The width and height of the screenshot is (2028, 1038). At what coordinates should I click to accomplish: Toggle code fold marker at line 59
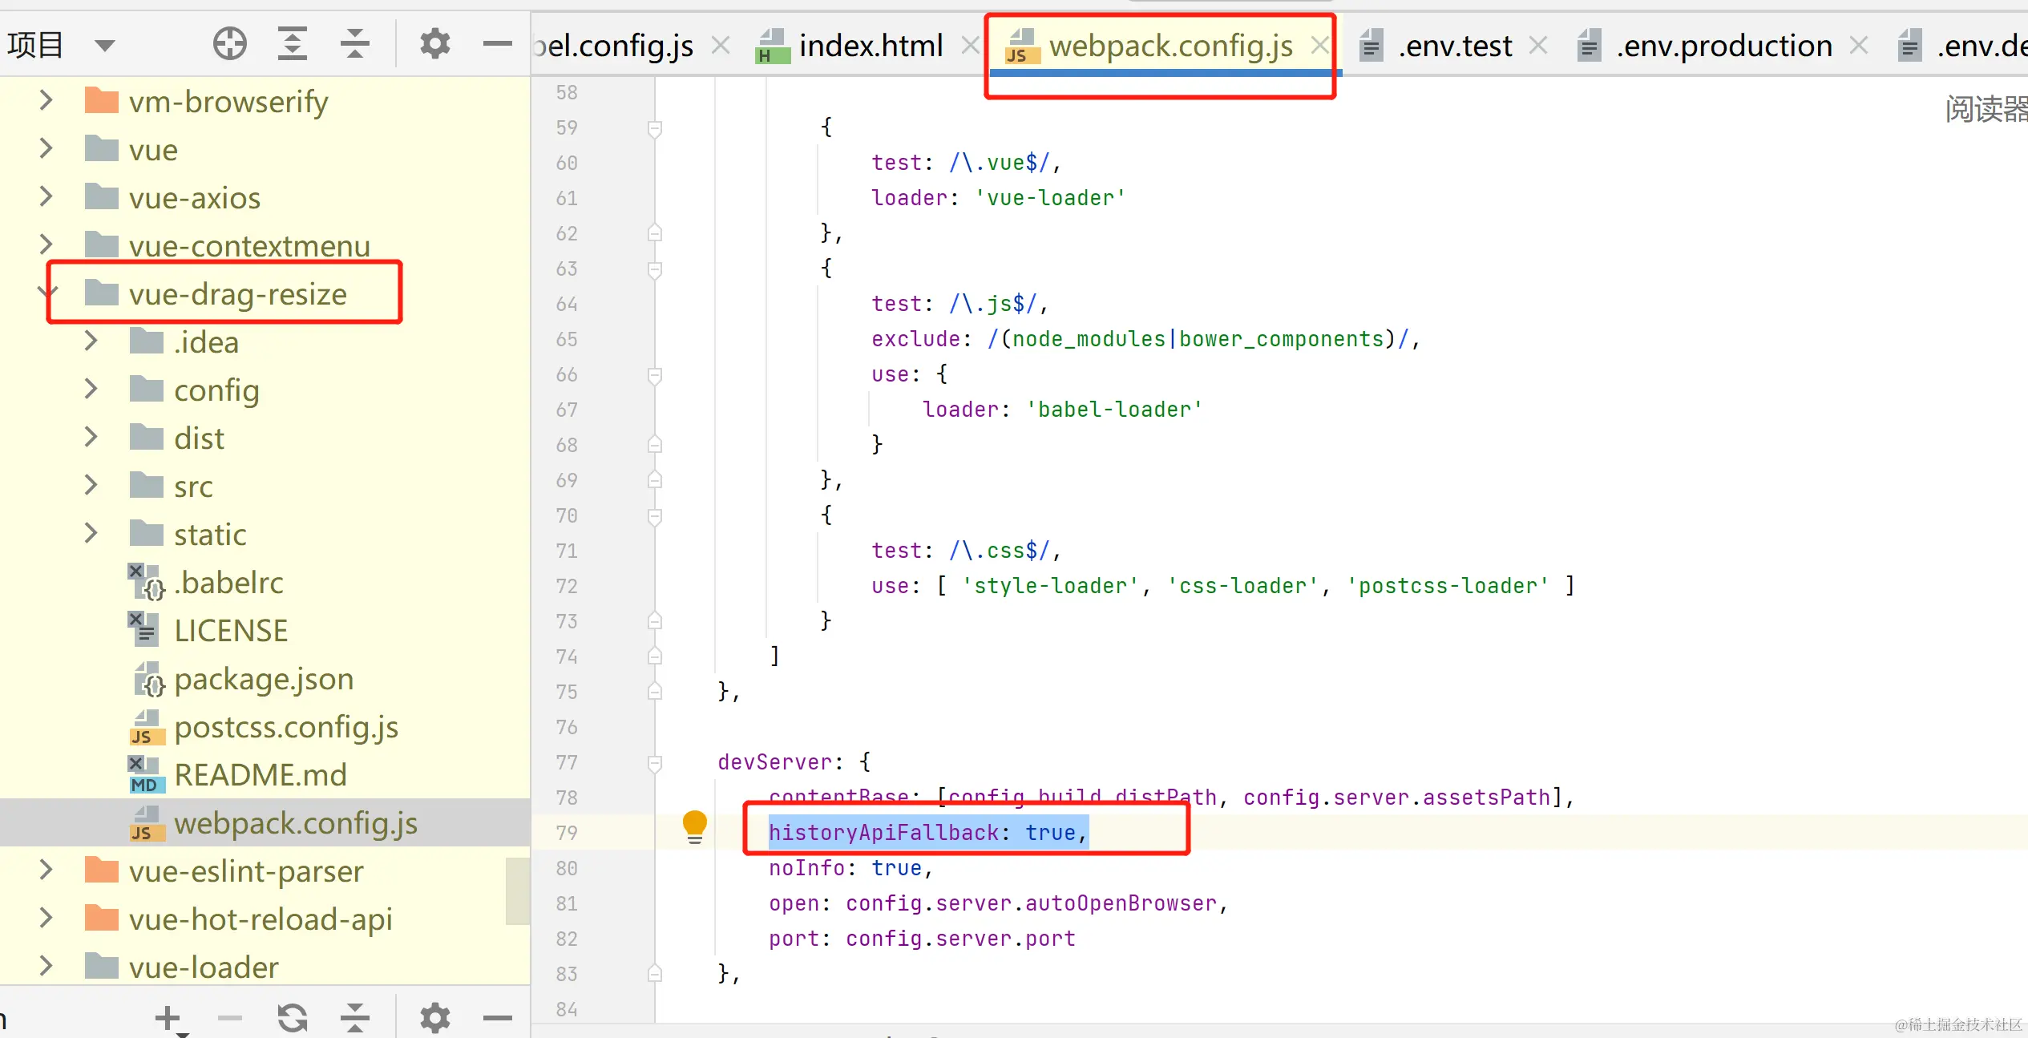655,128
